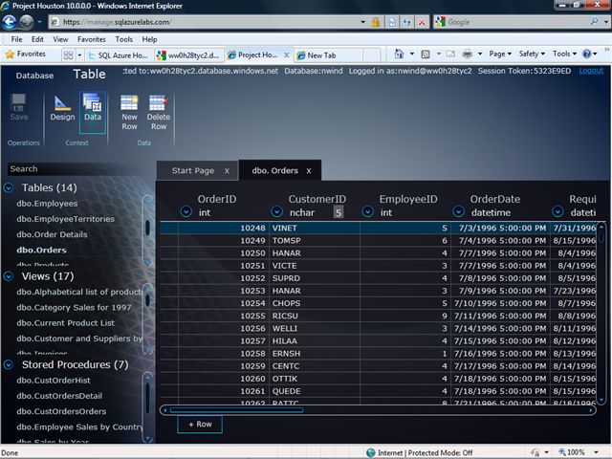
Task: Click the CHOPS customer cell
Action: (315, 303)
